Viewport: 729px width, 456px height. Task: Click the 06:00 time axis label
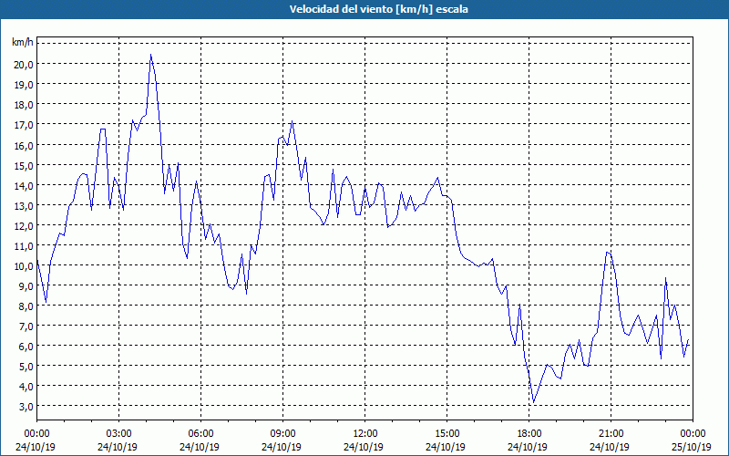click(x=200, y=434)
